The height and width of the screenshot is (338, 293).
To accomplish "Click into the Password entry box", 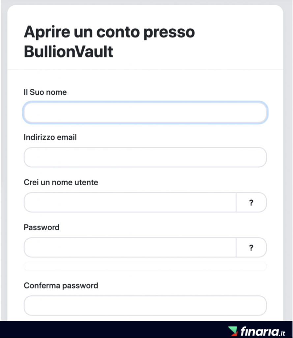I will [130, 248].
